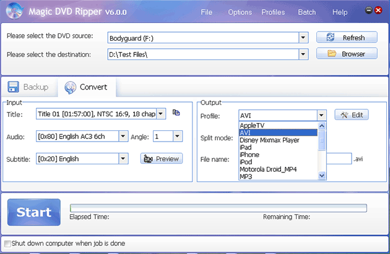Select iPad in profile list
This screenshot has width=390, height=254.
tap(278, 147)
